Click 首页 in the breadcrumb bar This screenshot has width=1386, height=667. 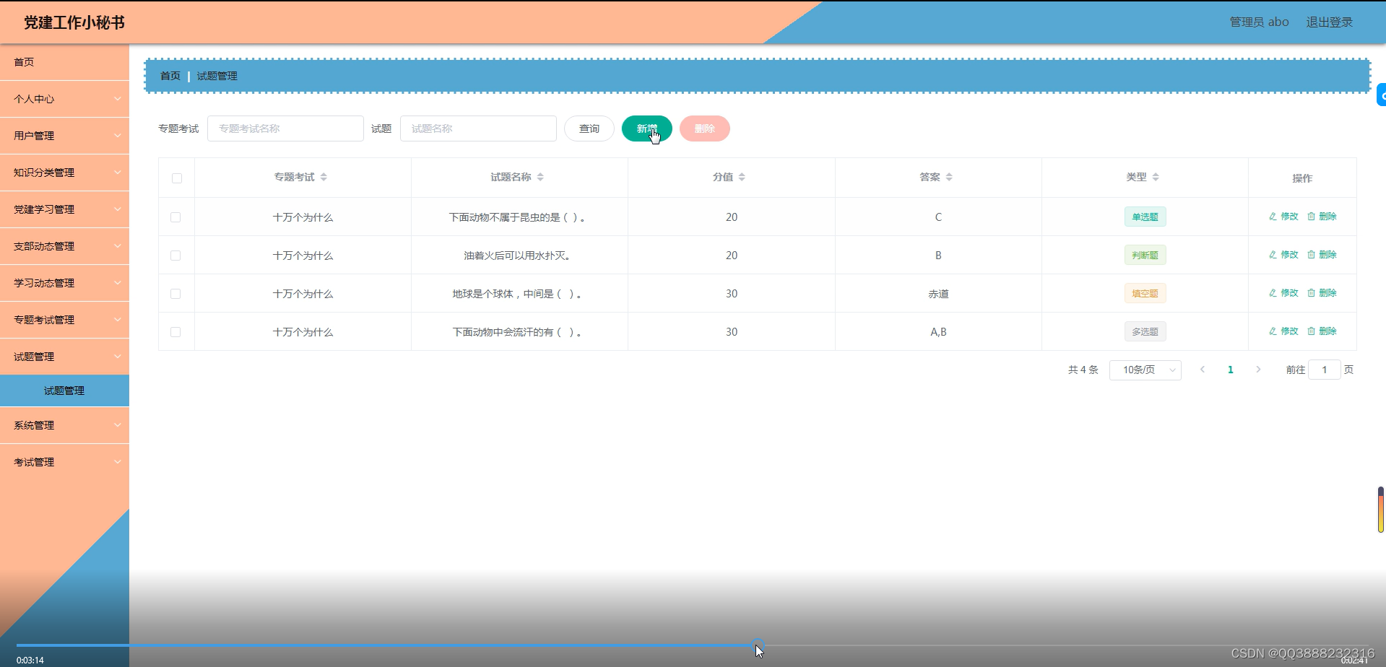tap(170, 76)
